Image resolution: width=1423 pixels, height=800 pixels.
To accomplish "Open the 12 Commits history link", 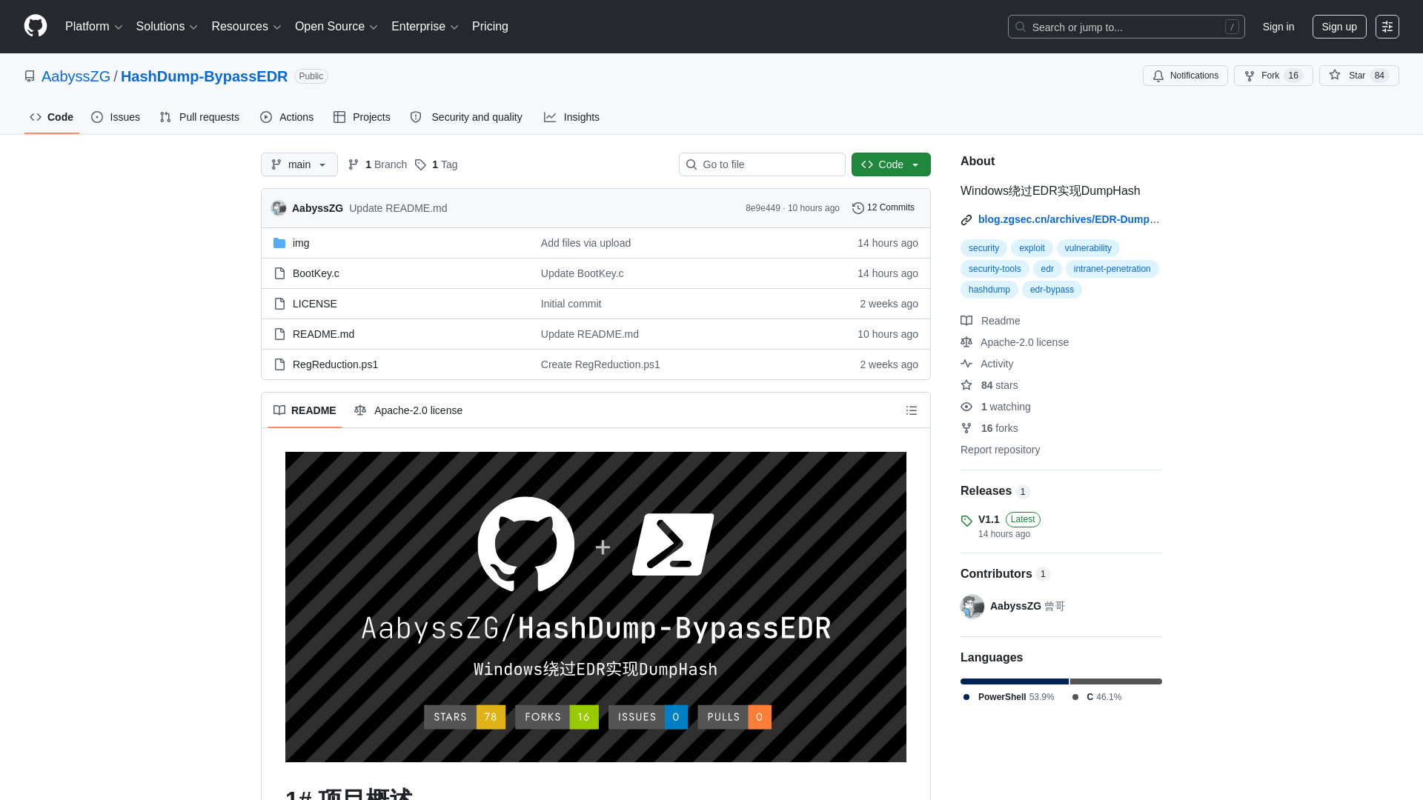I will click(x=883, y=208).
